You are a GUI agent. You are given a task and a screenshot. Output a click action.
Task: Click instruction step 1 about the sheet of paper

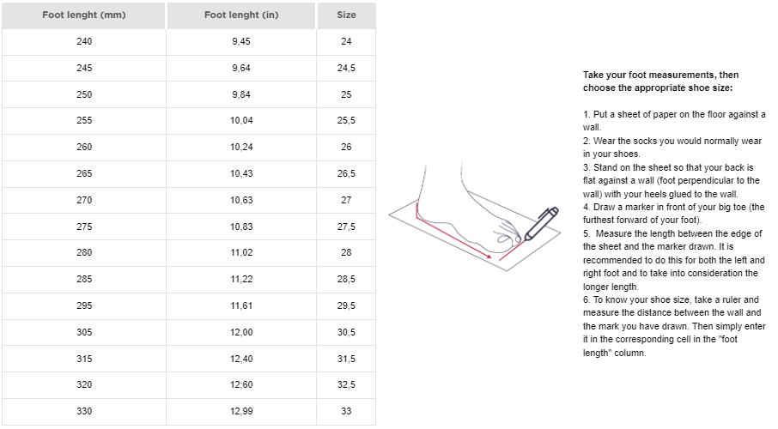click(x=673, y=120)
